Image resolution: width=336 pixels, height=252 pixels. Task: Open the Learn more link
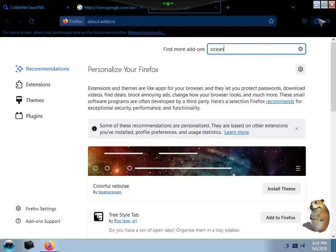237,132
